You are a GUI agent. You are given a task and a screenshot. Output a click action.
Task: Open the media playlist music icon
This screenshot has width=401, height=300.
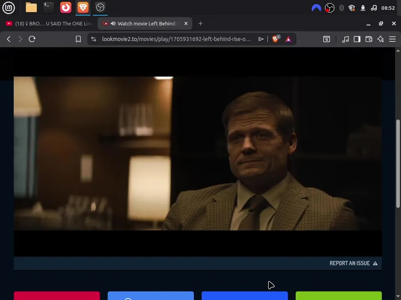tap(345, 39)
